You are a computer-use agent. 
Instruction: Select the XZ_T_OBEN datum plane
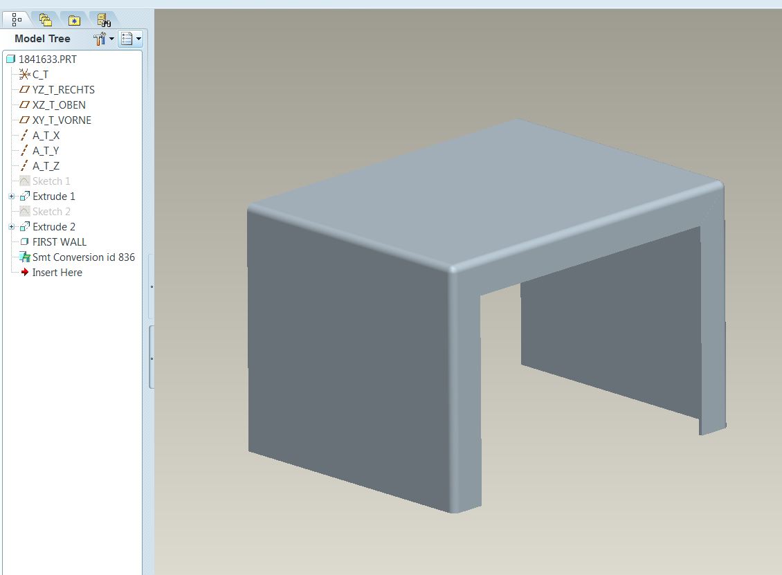coord(59,105)
